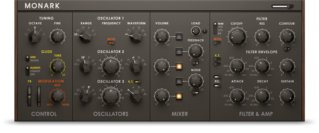This screenshot has height=133, width=319.
Task: Disable the lit Oscillator 3 mixer button
Action: (x=179, y=96)
